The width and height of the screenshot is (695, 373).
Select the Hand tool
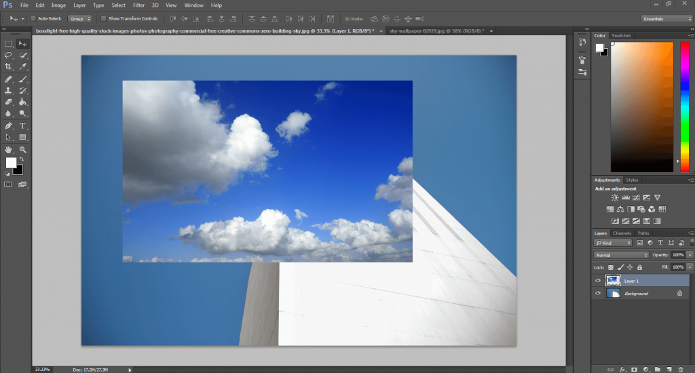point(8,150)
